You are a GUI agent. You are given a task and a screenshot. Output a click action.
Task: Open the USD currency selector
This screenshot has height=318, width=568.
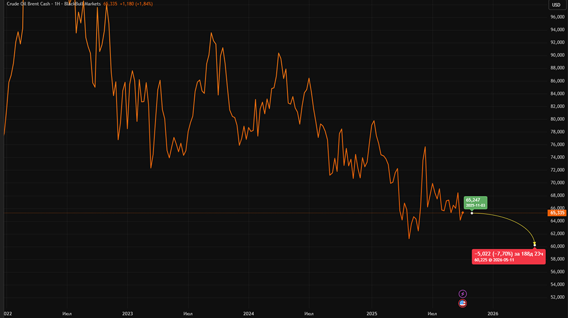pos(556,5)
